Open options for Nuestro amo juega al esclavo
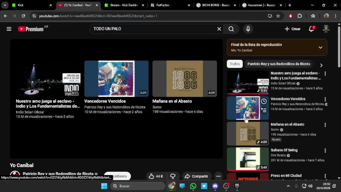Screen dimensions: 341x192 pos(325,73)
